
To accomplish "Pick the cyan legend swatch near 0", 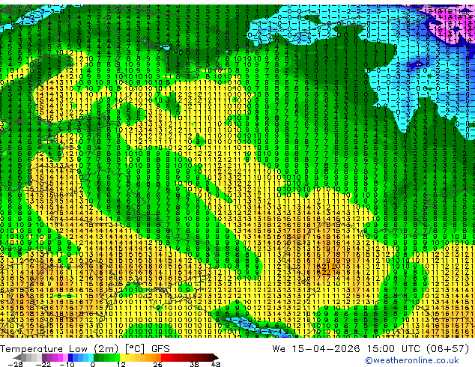I will (91, 357).
